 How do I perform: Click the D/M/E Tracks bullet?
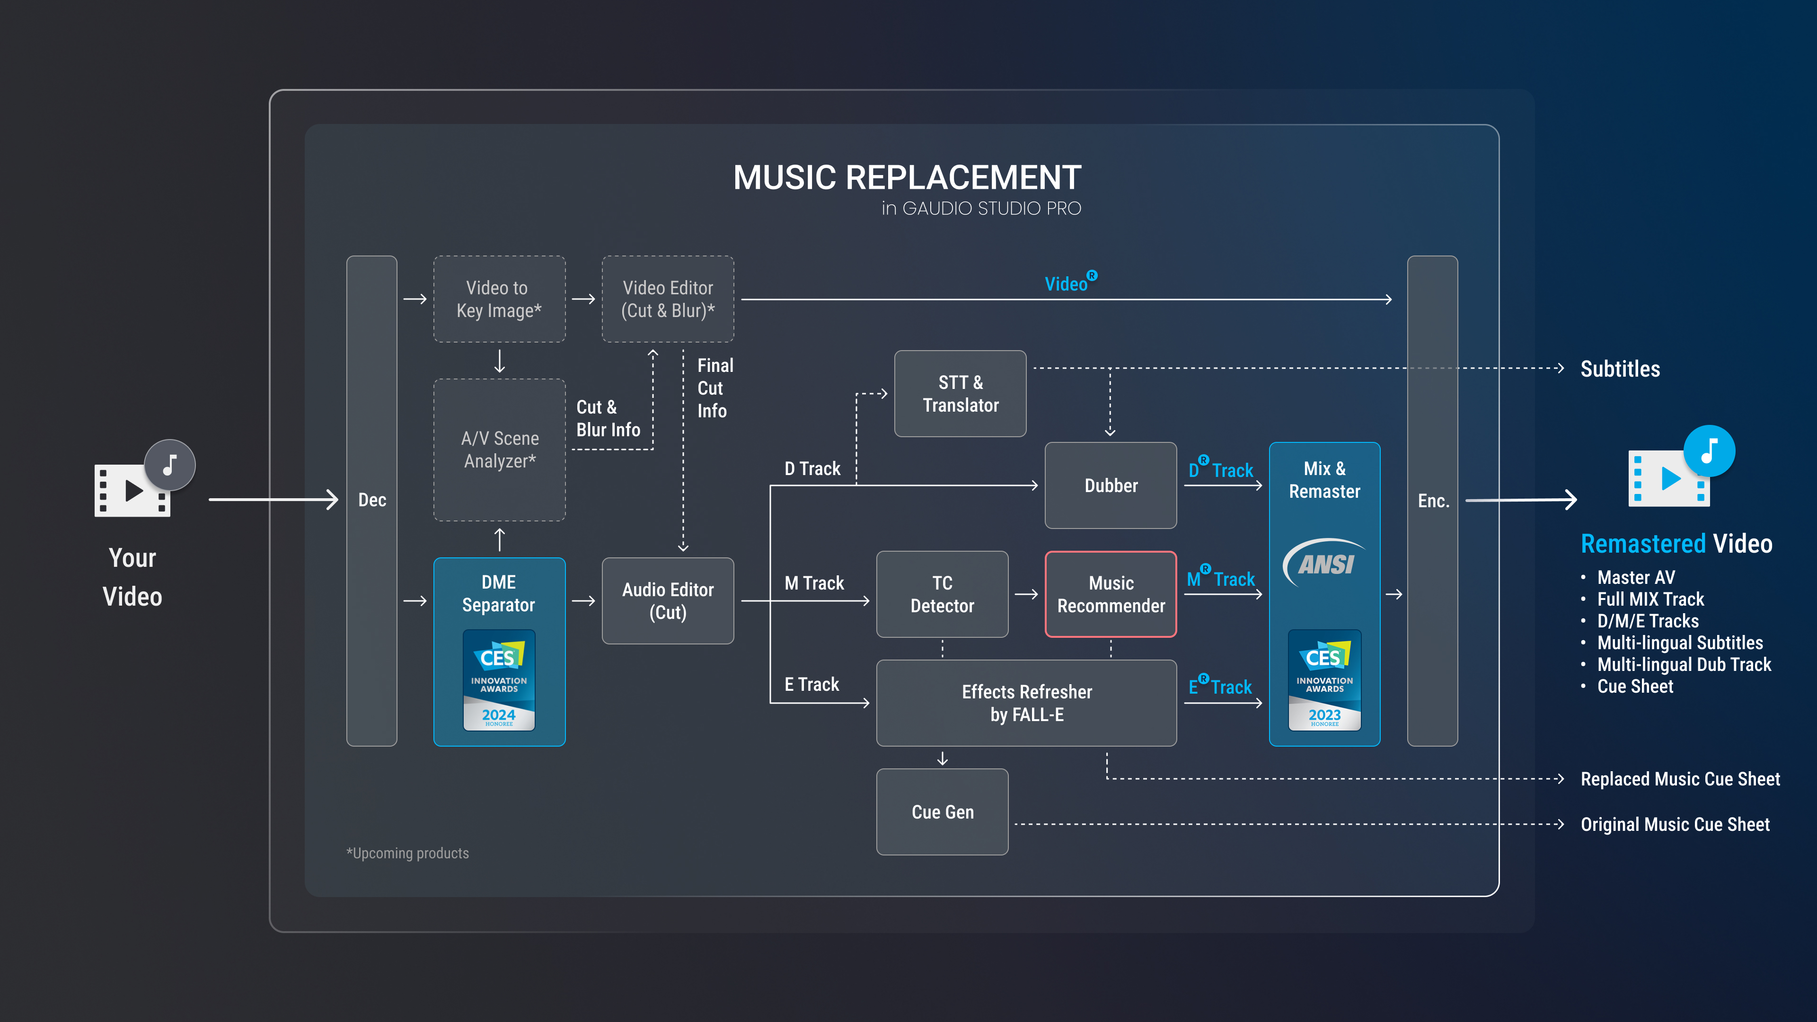1648,621
